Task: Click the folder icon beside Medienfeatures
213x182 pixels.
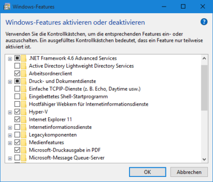Action: coord(24,143)
